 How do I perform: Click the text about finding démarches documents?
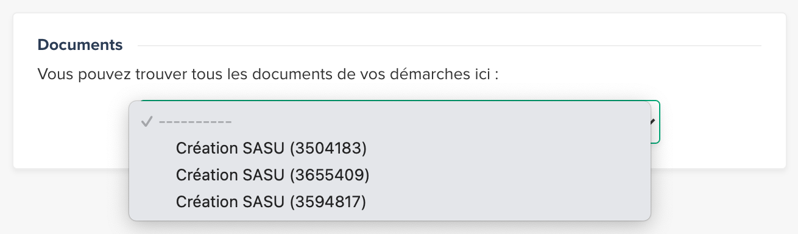pos(269,75)
